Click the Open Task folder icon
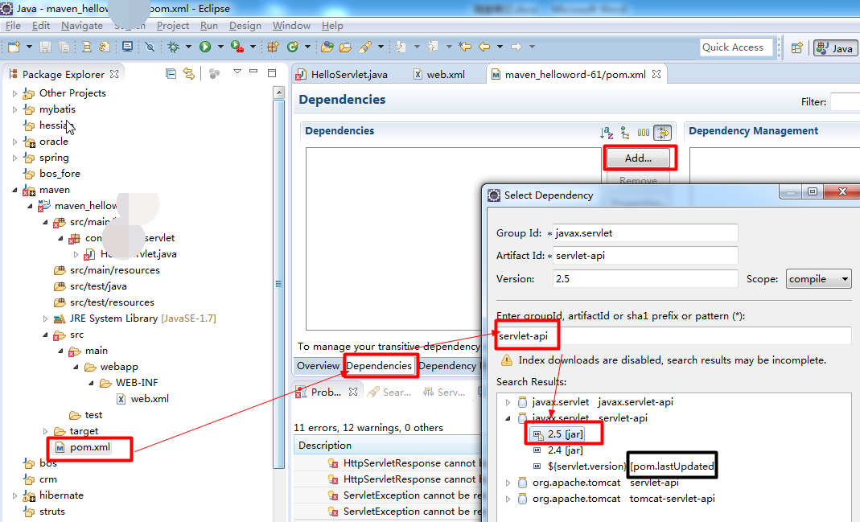Viewport: 860px width, 522px height. (346, 47)
